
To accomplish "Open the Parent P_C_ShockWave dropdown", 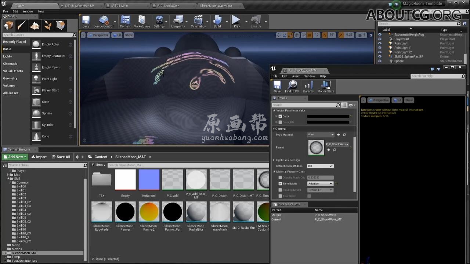I will (x=337, y=144).
